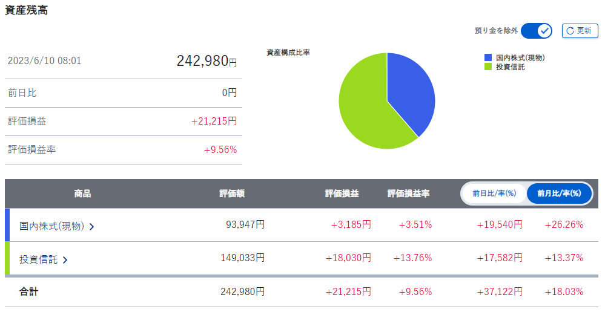Switch to the 前日比/率(%) tab
Image resolution: width=605 pixels, height=312 pixels.
pos(494,193)
